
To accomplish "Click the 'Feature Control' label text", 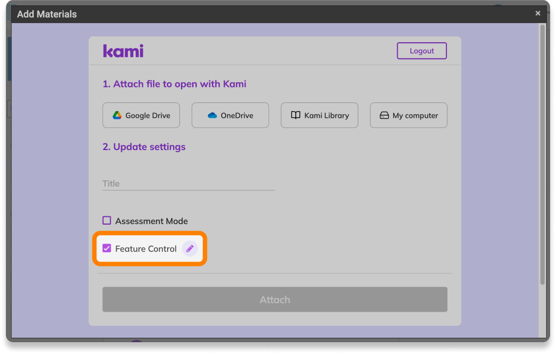I will (x=146, y=249).
